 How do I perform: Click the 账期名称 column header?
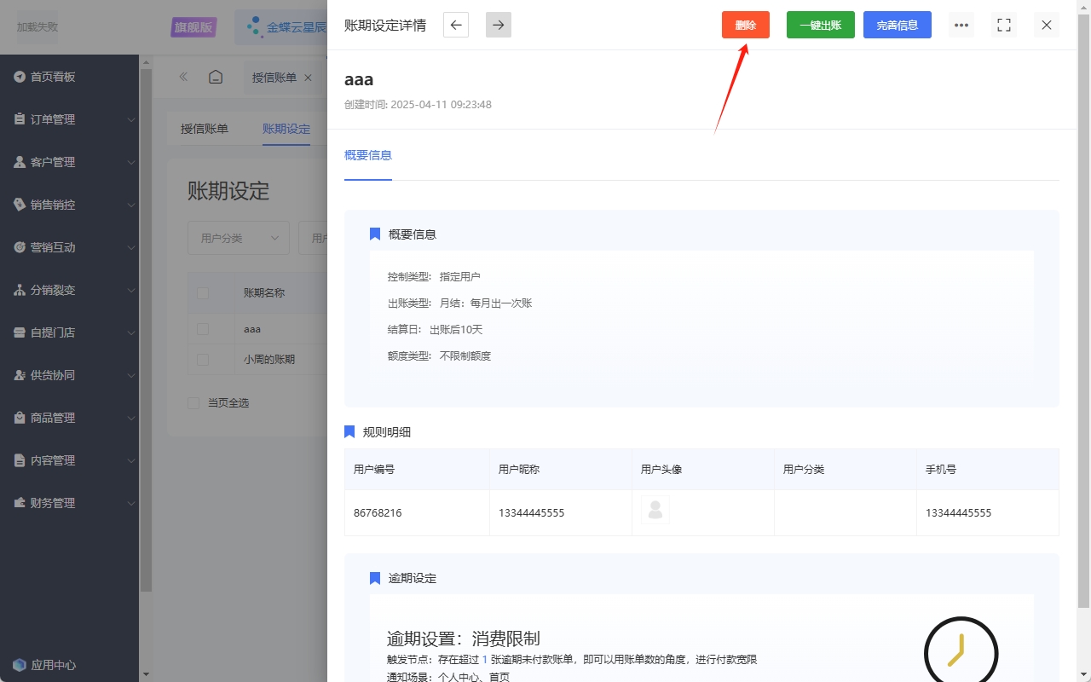(264, 293)
